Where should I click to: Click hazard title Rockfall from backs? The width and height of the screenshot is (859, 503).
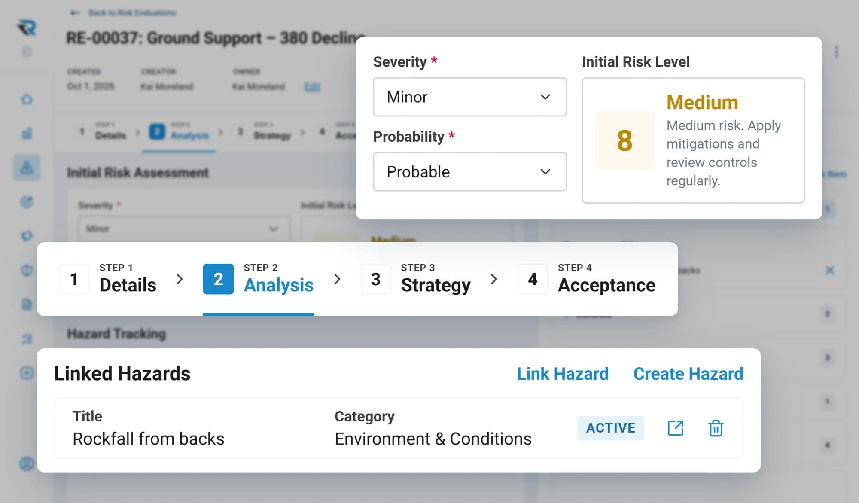pyautogui.click(x=148, y=439)
